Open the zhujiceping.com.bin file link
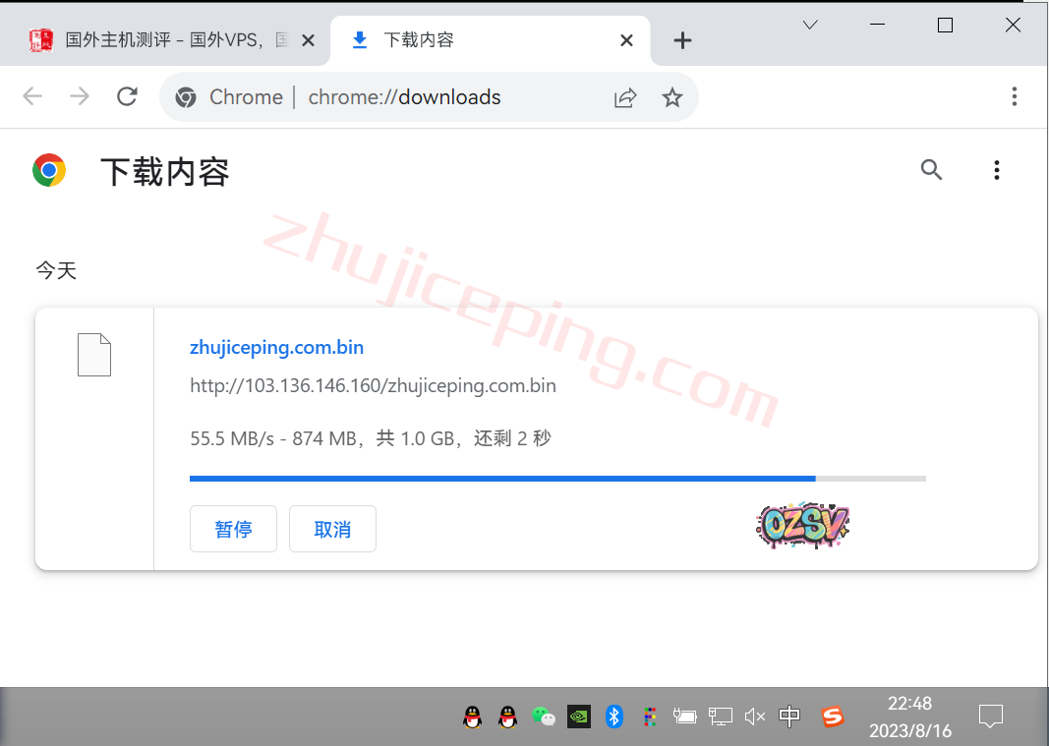This screenshot has height=746, width=1049. point(276,347)
